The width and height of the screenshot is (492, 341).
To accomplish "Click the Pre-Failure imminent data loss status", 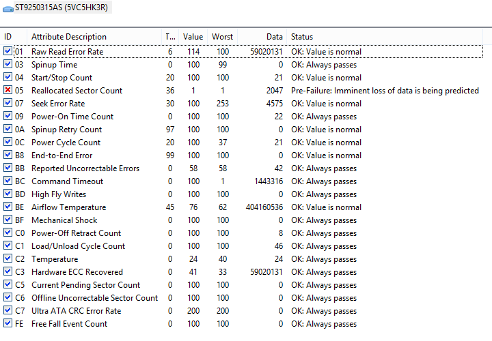I will coord(385,91).
